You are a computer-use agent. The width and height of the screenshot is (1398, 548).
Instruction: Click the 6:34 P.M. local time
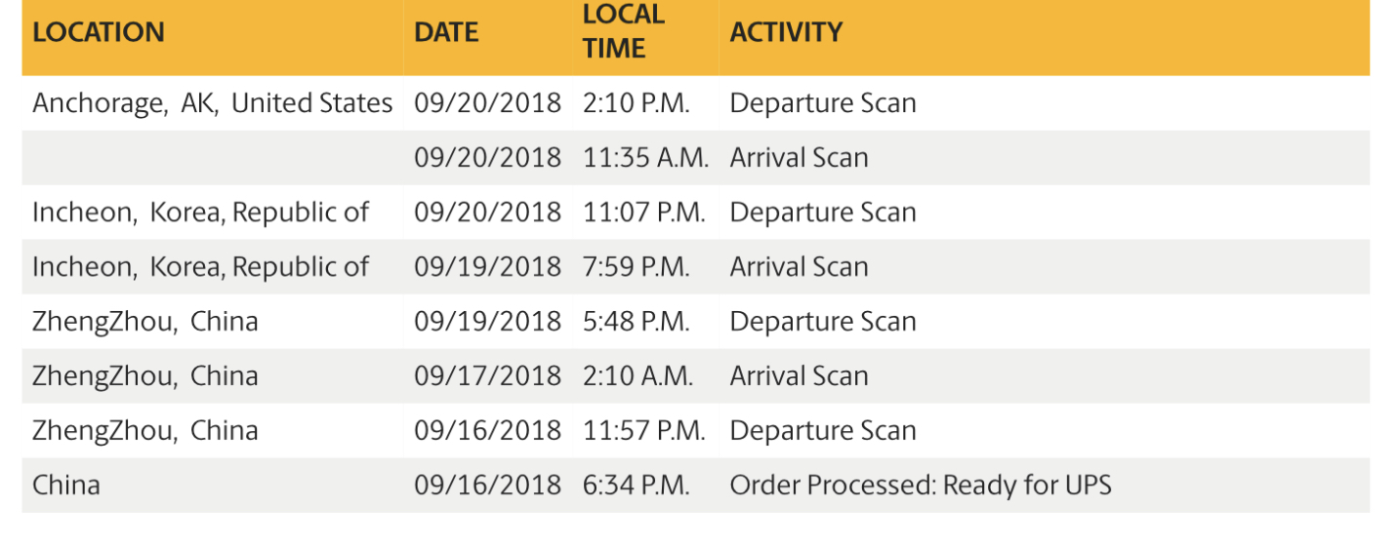click(636, 486)
